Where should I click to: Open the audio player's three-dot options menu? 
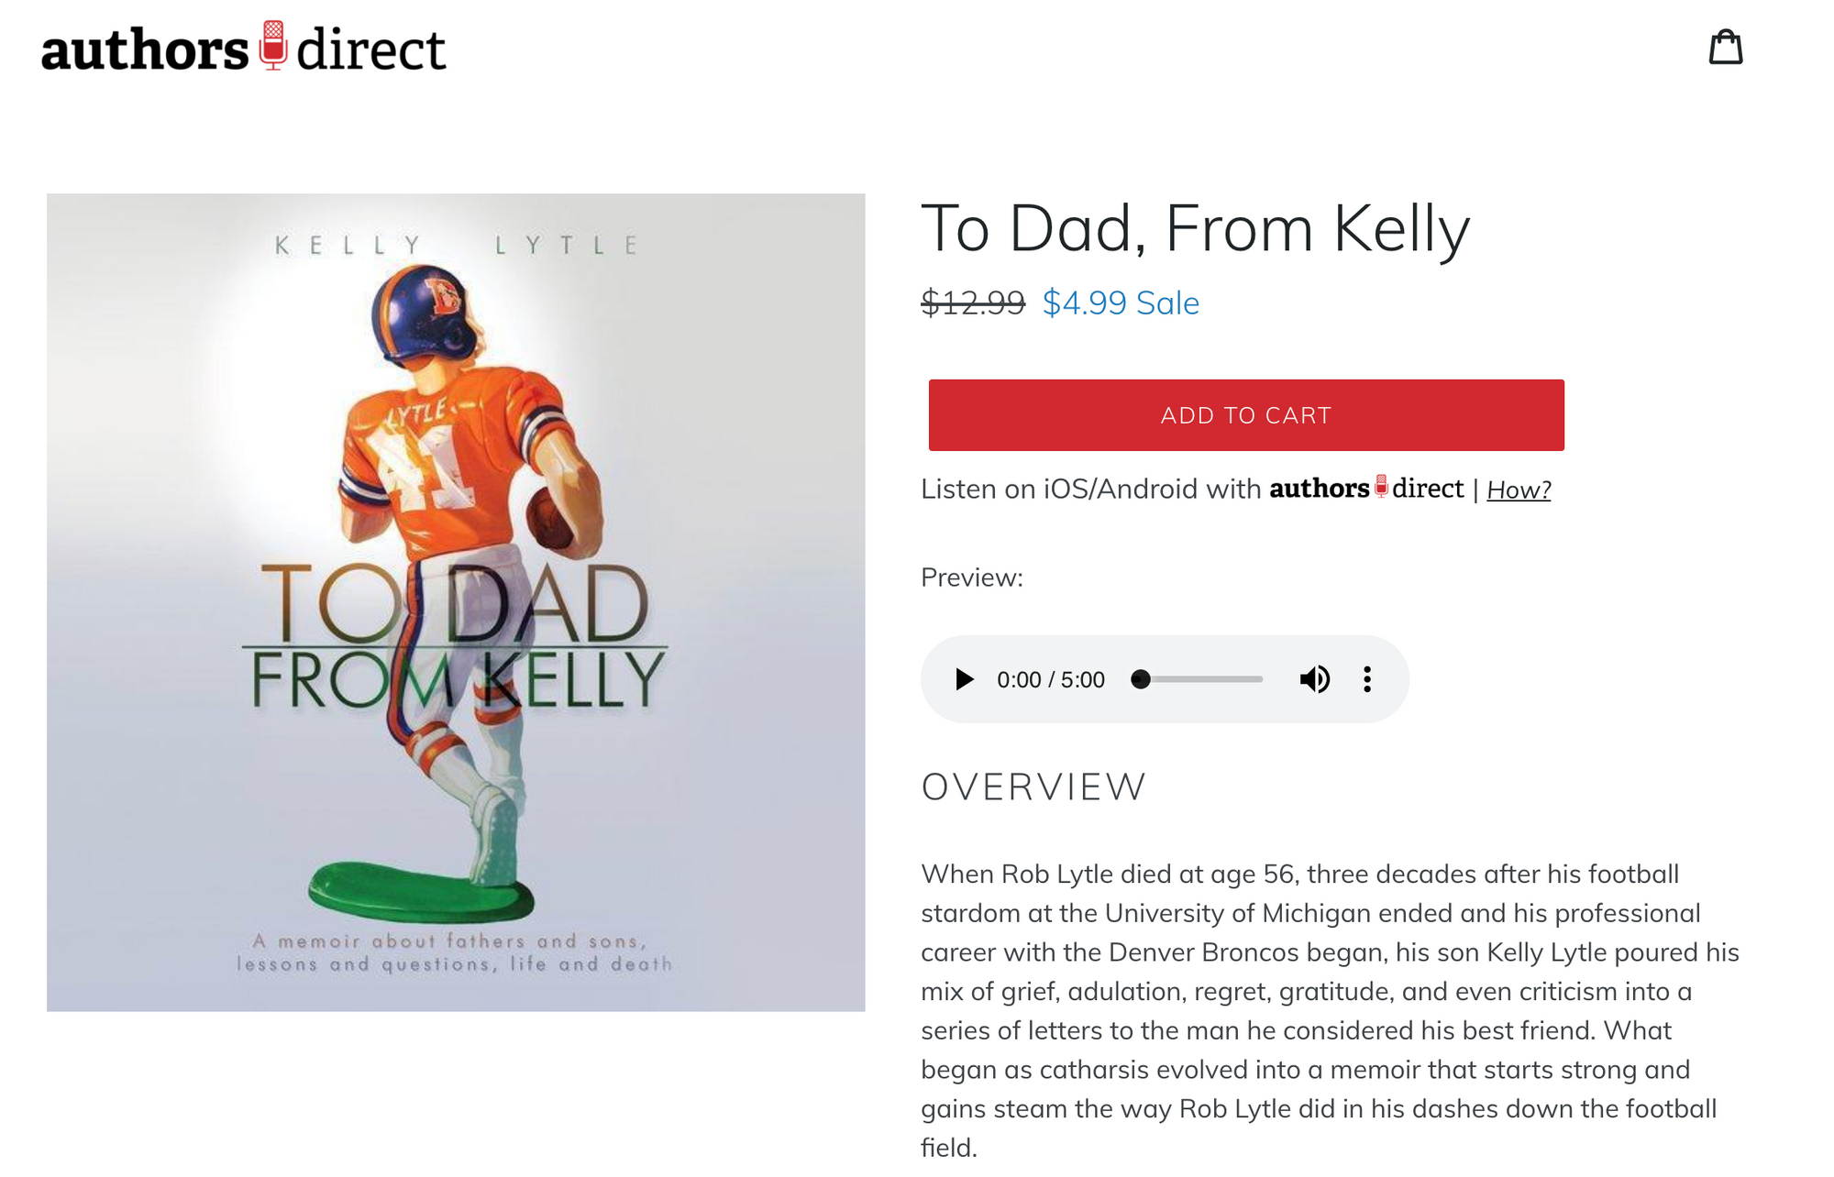click(1366, 679)
